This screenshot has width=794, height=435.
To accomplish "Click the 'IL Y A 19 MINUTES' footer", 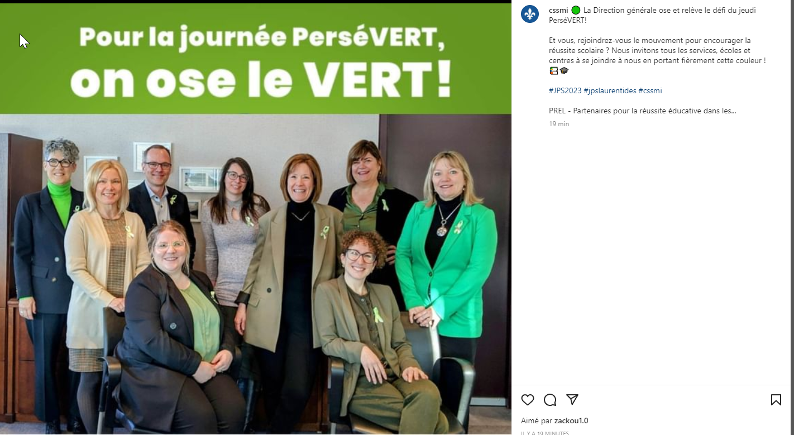I will pyautogui.click(x=545, y=433).
